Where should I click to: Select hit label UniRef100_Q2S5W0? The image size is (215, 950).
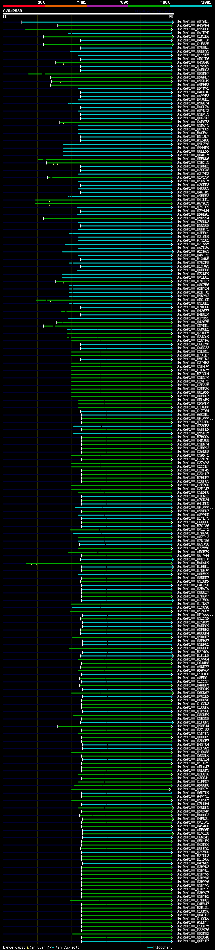point(193,852)
